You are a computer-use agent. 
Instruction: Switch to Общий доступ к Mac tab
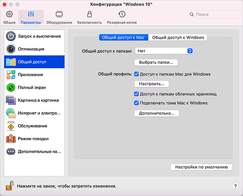[123, 37]
